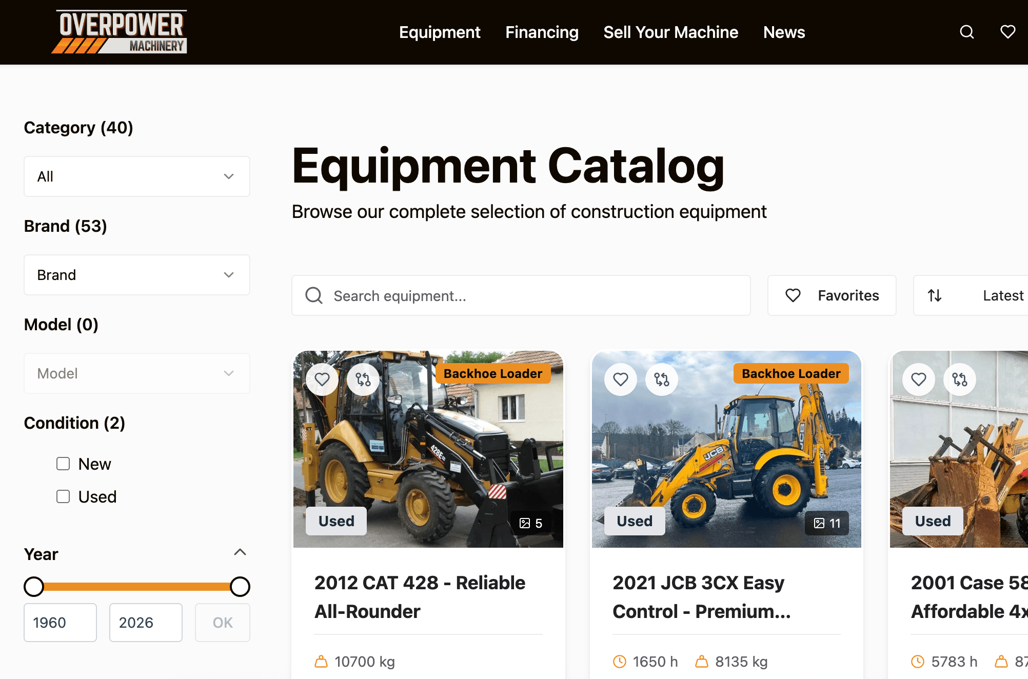
Task: Open favorites heart icon in header
Action: pyautogui.click(x=1007, y=32)
